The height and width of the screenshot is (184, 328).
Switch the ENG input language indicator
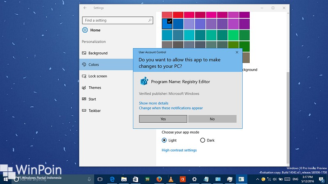pos(295,179)
